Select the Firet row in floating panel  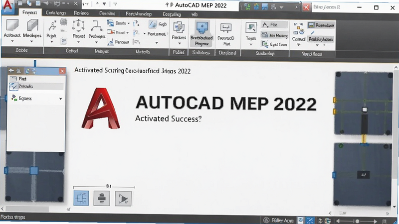point(36,79)
